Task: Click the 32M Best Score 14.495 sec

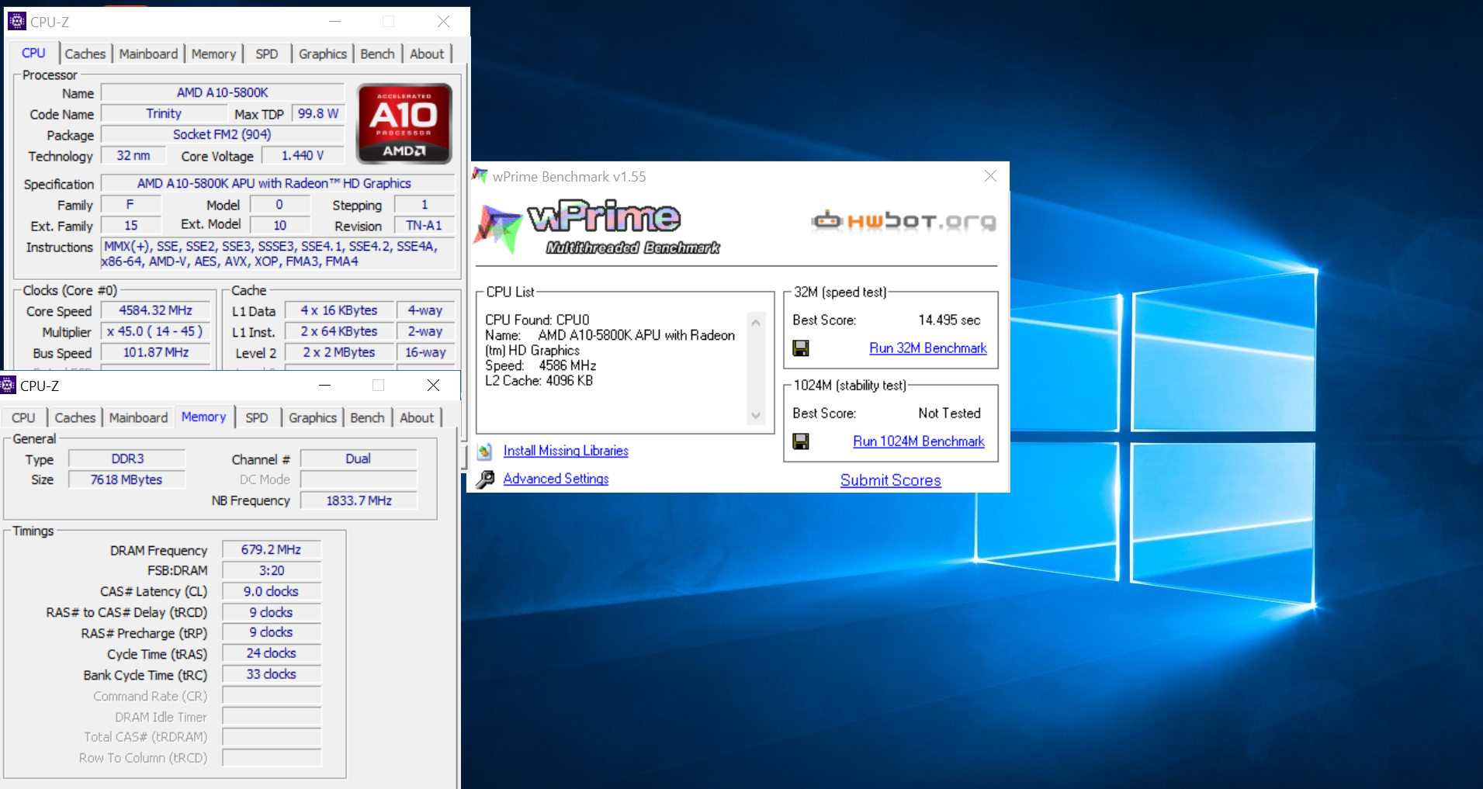Action: click(x=949, y=320)
